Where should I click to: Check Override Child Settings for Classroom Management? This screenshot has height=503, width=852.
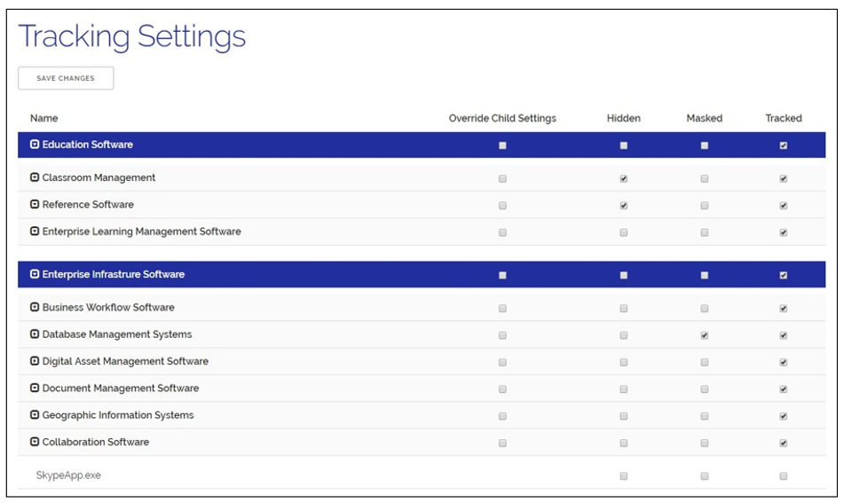pos(502,178)
